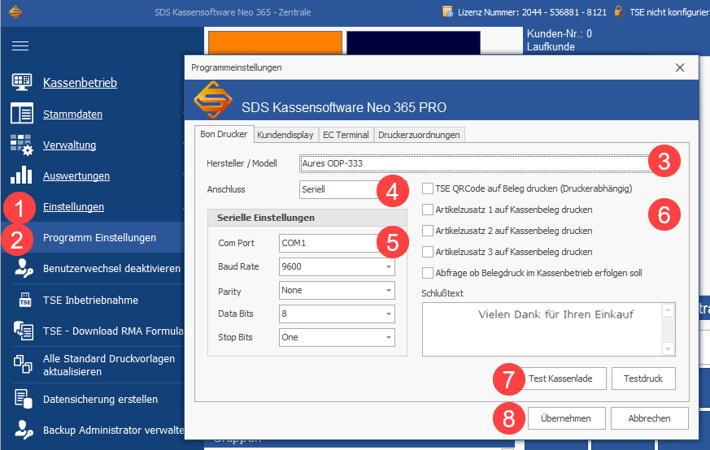Check Artikelzusatz 1 auf Kassenbeleg drucken
The width and height of the screenshot is (710, 450).
click(x=428, y=210)
